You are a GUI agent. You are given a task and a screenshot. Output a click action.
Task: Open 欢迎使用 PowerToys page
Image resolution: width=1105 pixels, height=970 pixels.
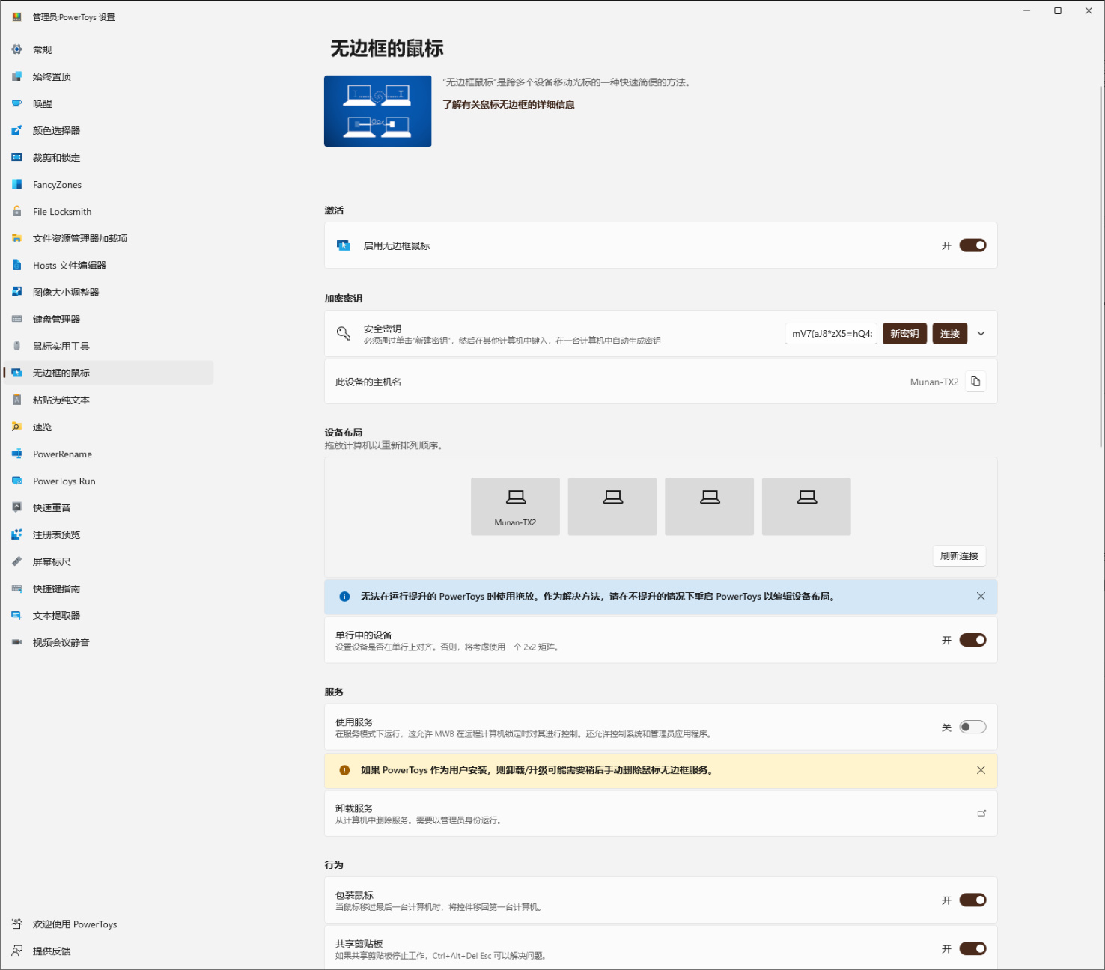click(x=109, y=924)
